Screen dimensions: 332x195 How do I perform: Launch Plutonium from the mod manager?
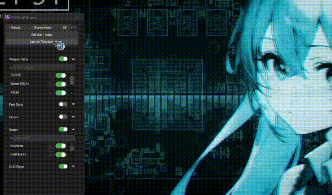[41, 42]
